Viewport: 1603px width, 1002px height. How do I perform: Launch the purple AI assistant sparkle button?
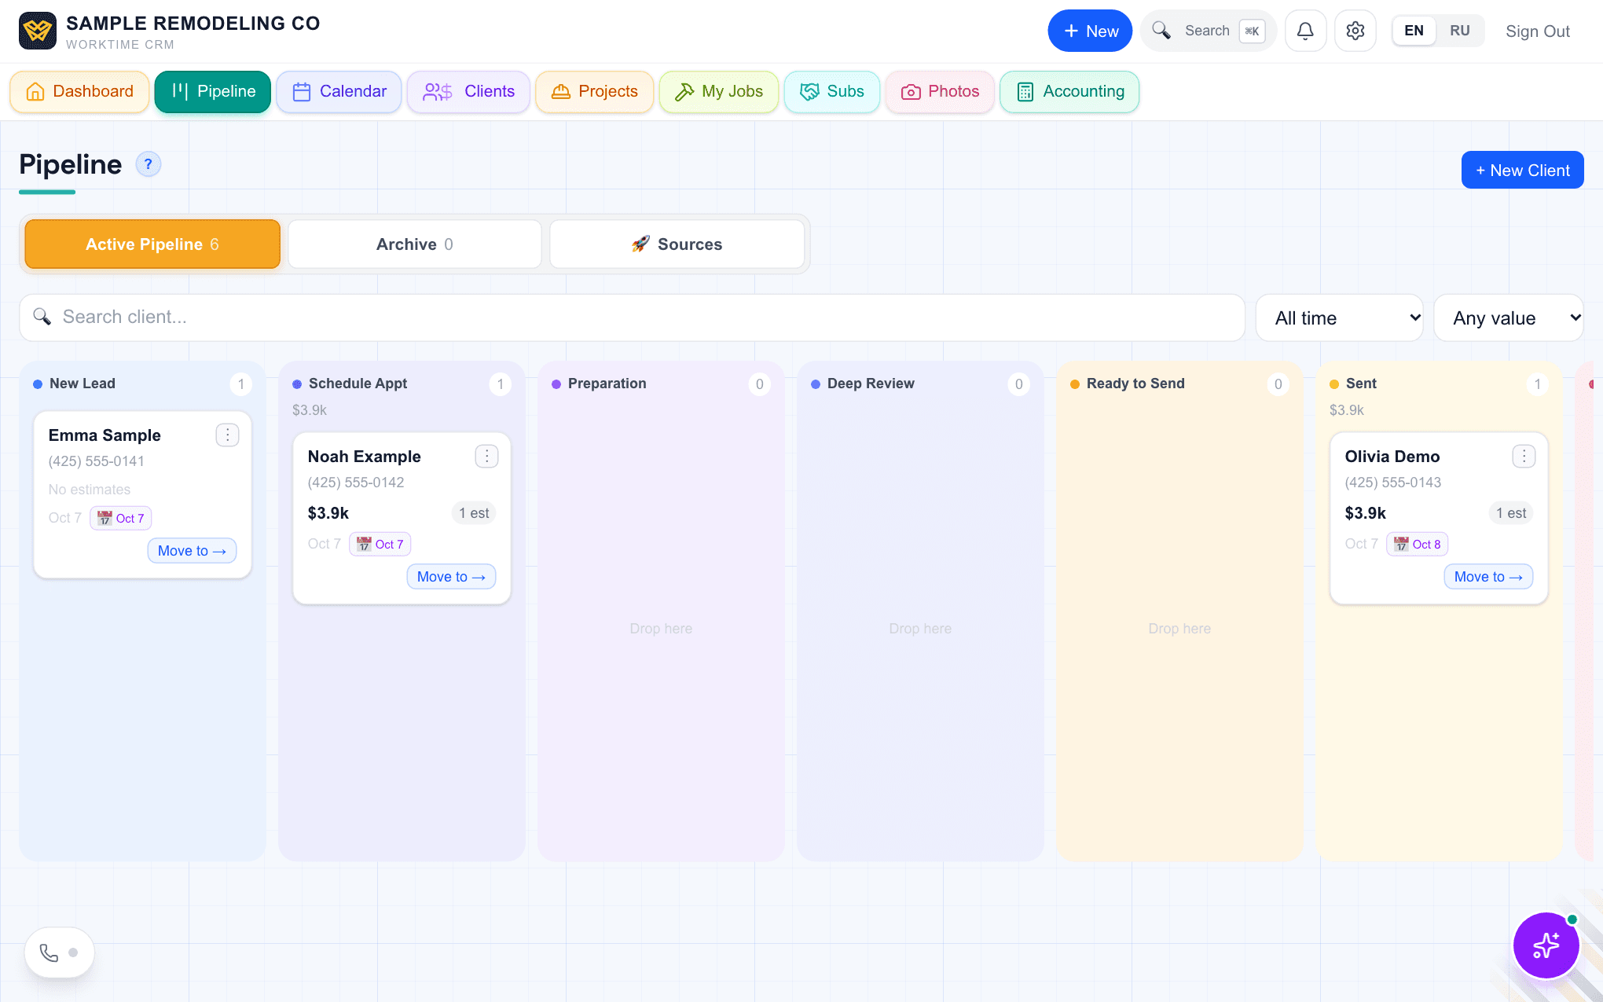pos(1546,945)
